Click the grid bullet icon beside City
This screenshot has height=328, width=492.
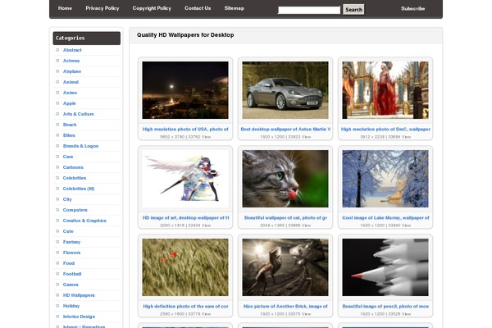(x=57, y=199)
